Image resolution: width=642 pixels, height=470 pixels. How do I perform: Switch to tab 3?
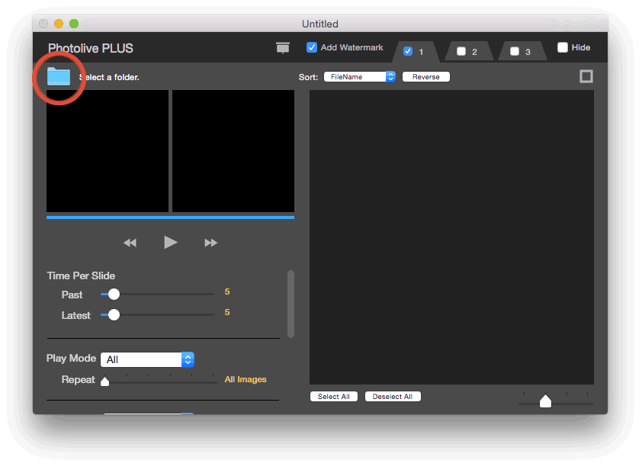[x=527, y=52]
